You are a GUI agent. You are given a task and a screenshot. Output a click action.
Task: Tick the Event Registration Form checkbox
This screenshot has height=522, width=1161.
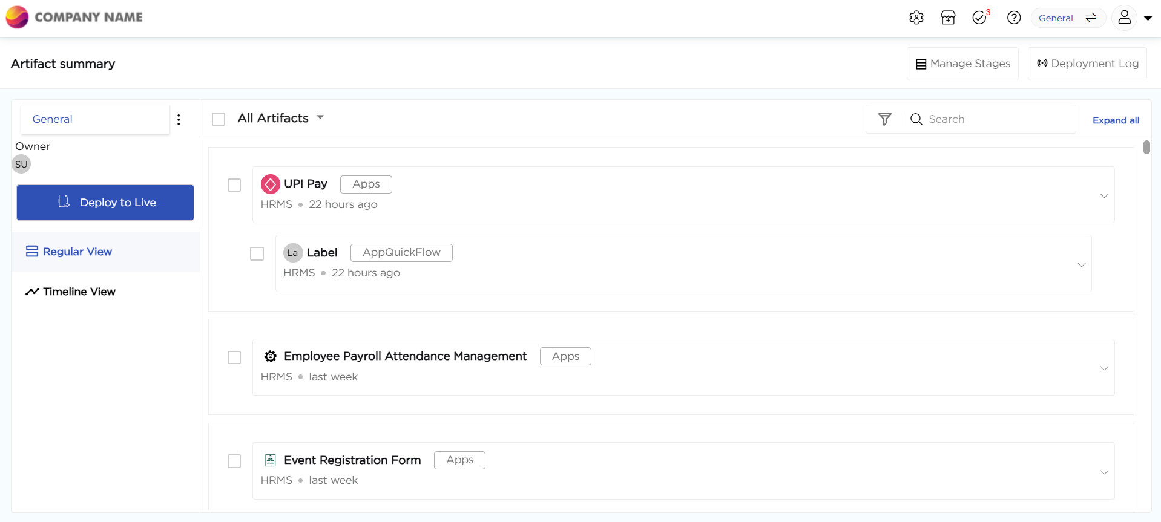coord(234,461)
